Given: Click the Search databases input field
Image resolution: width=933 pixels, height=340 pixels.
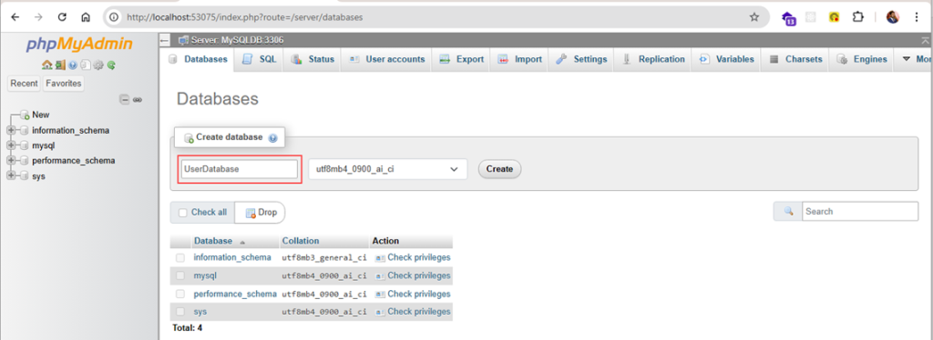Looking at the screenshot, I should (x=860, y=211).
